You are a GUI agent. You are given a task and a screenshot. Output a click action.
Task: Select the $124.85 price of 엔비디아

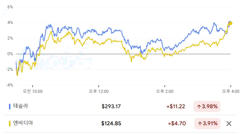click(x=111, y=124)
